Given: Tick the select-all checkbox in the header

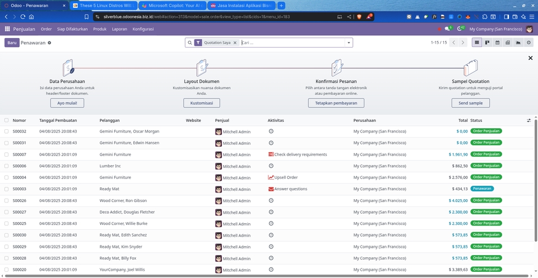Looking at the screenshot, I should pos(7,120).
